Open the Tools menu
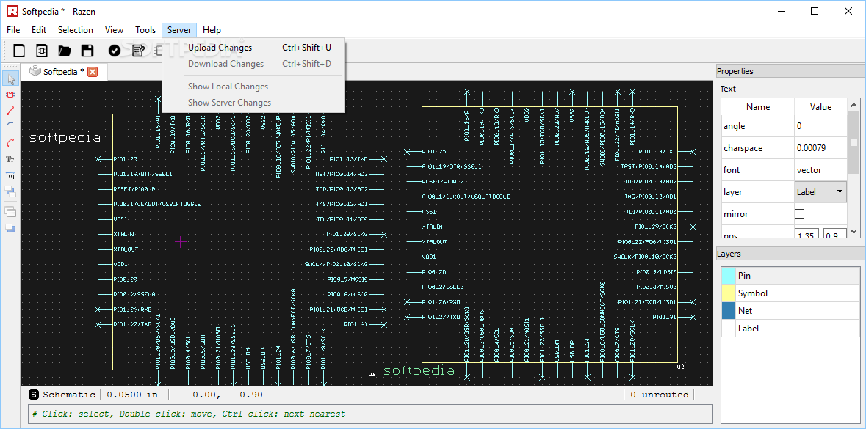Screen dimensions: 866x429 [146, 30]
